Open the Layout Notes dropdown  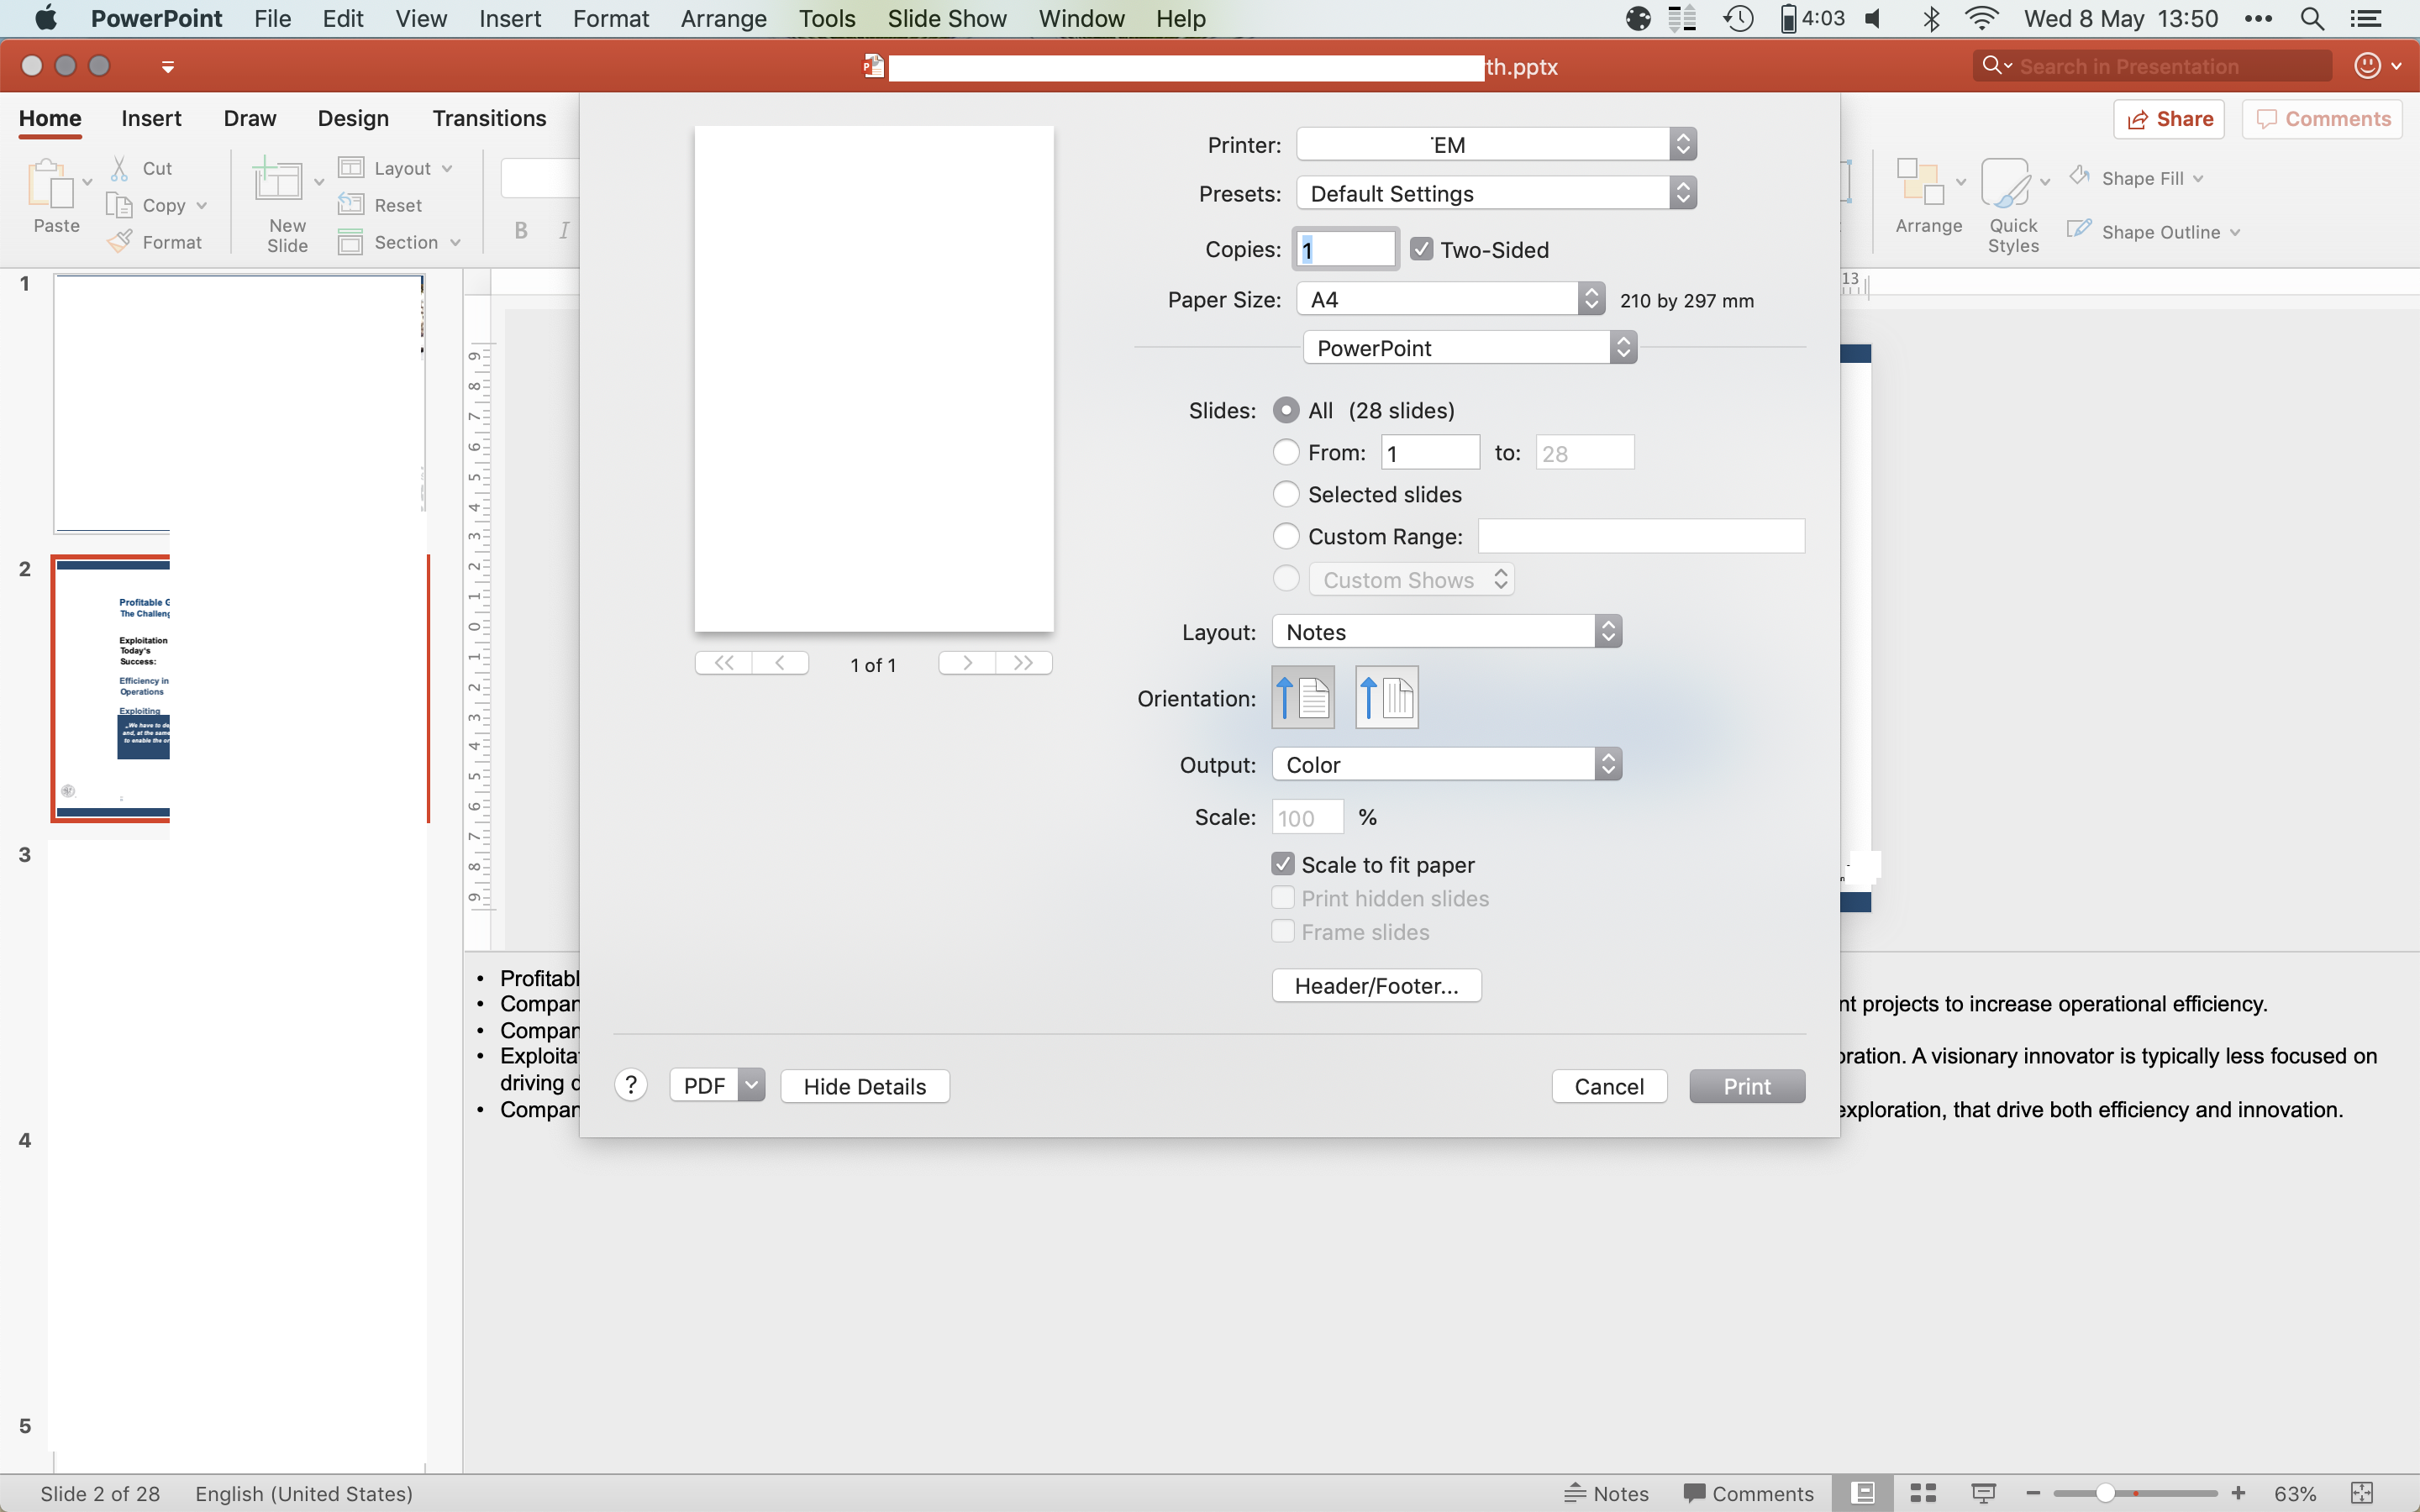(x=1446, y=632)
